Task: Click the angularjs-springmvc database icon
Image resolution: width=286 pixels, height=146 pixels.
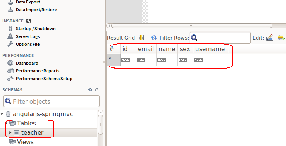Action: [8, 114]
